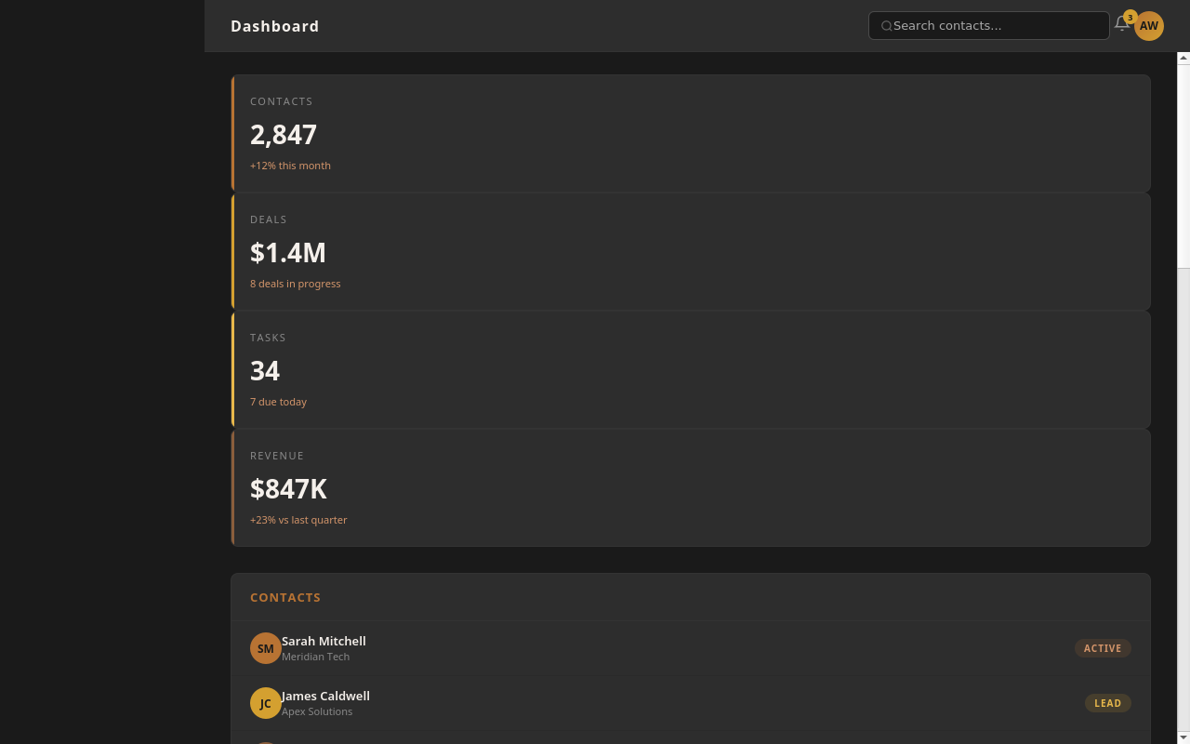Click the page vertical scrollbar thumb
Screen dimensions: 1190x744
1183,166
